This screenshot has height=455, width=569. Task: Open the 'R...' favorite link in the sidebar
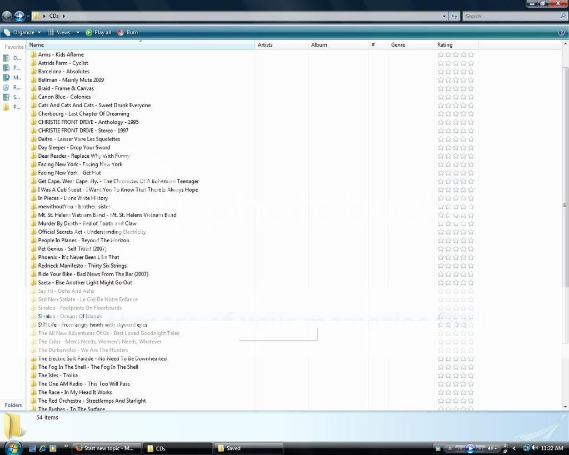pyautogui.click(x=12, y=87)
